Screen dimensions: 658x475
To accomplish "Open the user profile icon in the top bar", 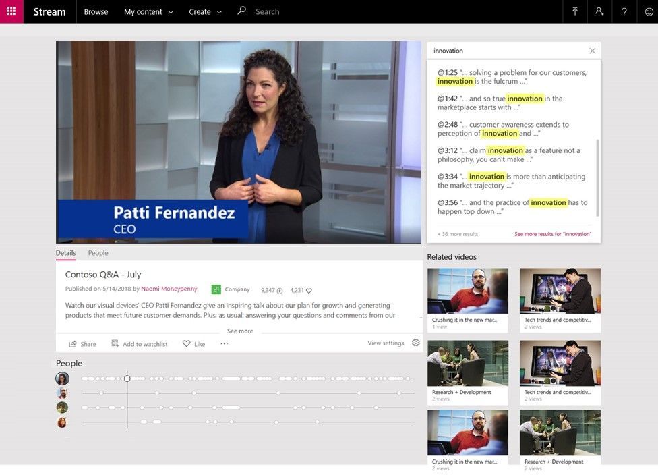I will tap(599, 11).
